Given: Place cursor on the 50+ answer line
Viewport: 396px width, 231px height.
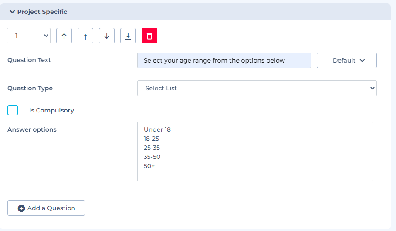Looking at the screenshot, I should (149, 166).
